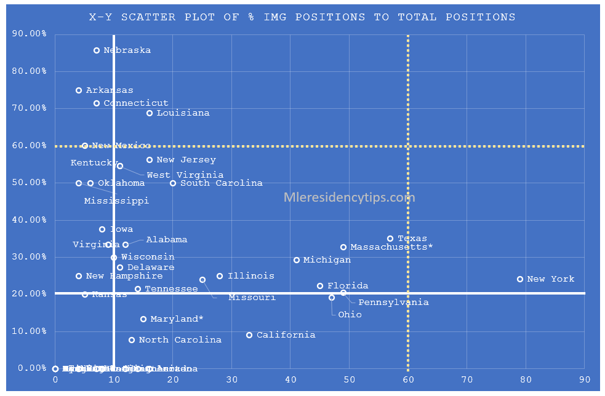Click the New Jersey data label
This screenshot has height=396, width=605.
click(x=186, y=160)
